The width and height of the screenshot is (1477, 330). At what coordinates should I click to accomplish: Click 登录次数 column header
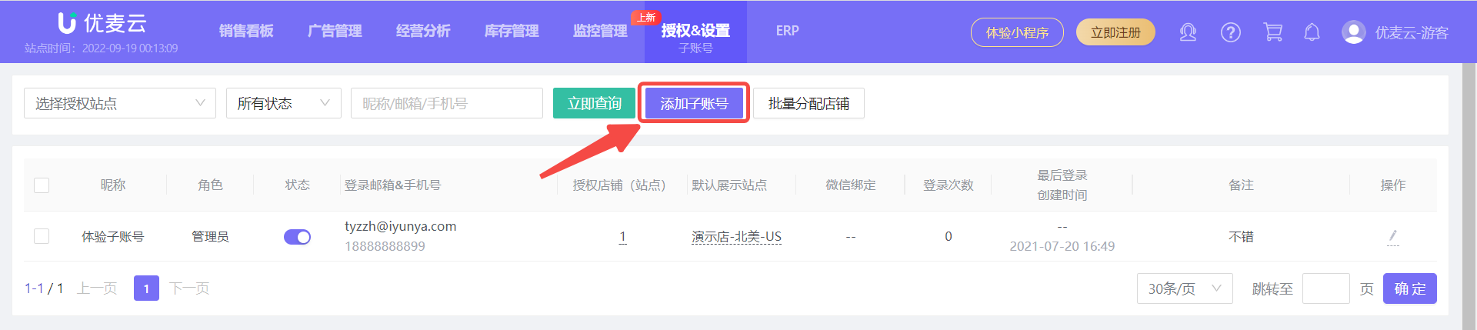(948, 185)
